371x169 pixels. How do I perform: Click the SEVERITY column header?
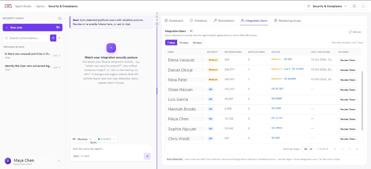click(x=212, y=52)
